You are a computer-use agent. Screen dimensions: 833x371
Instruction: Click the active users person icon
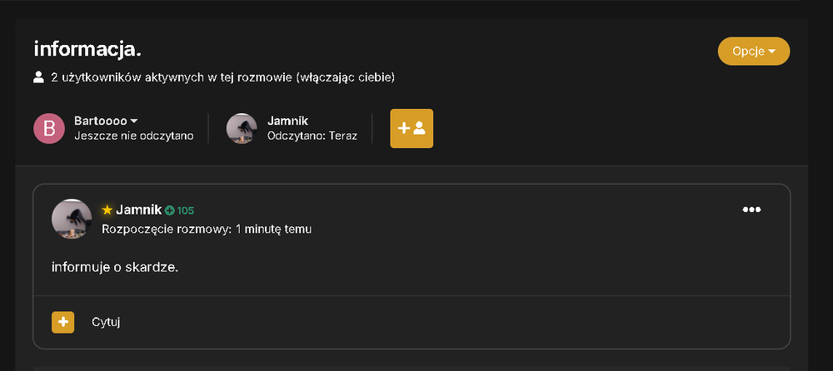point(38,77)
